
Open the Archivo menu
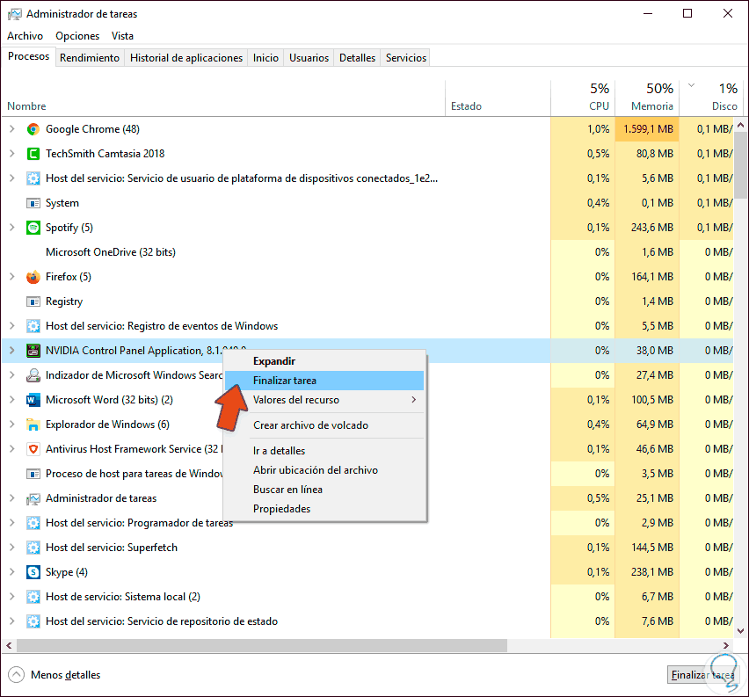(x=25, y=36)
